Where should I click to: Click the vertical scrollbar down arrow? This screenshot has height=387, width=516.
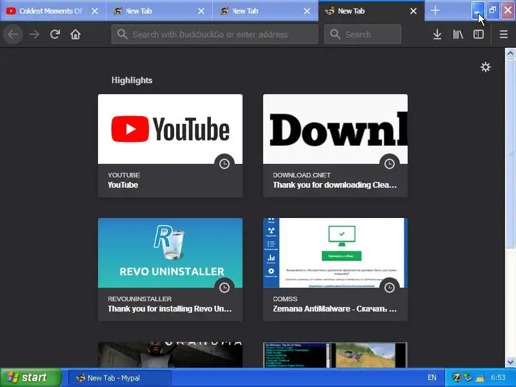click(510, 362)
